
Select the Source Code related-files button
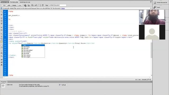pyautogui.click(x=5, y=2)
